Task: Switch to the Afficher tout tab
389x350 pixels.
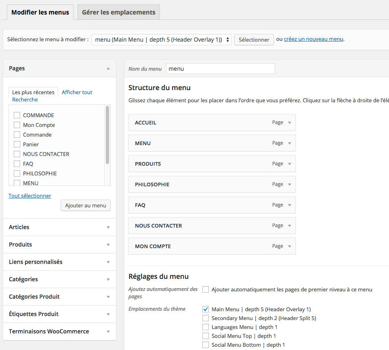Action: 77,92
